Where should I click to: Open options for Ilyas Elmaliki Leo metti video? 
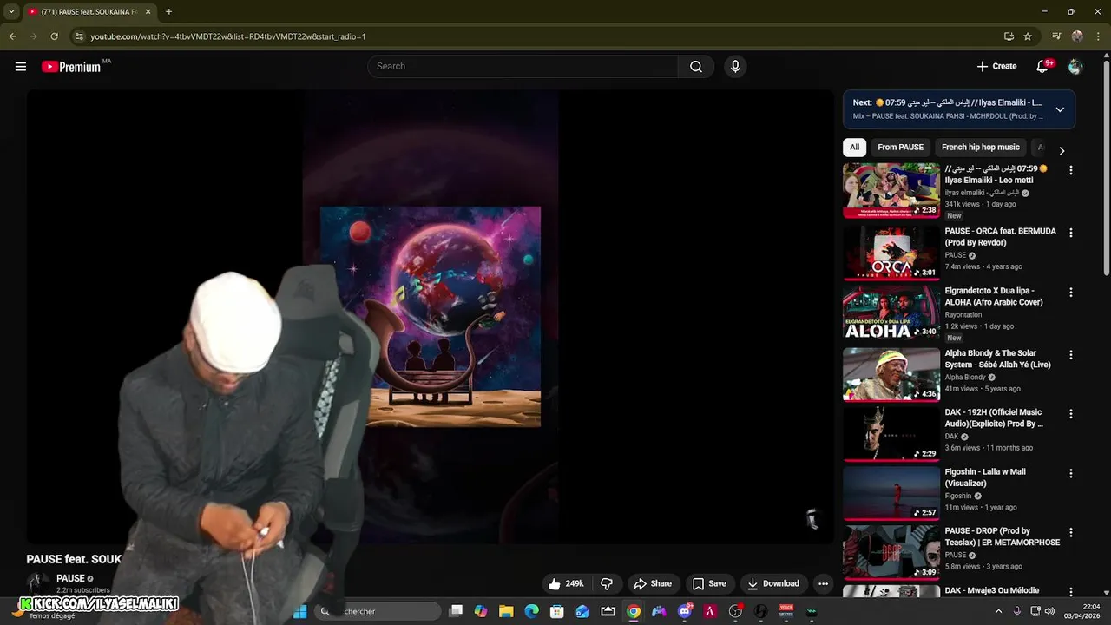(x=1071, y=171)
